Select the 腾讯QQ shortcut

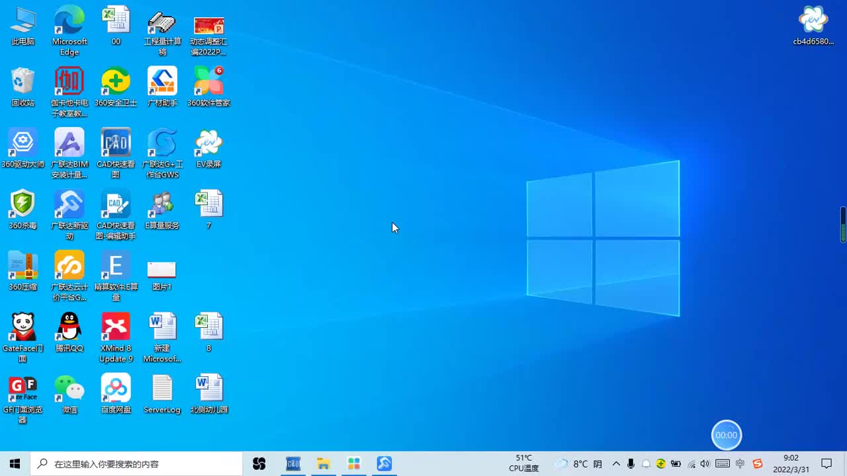(x=69, y=333)
